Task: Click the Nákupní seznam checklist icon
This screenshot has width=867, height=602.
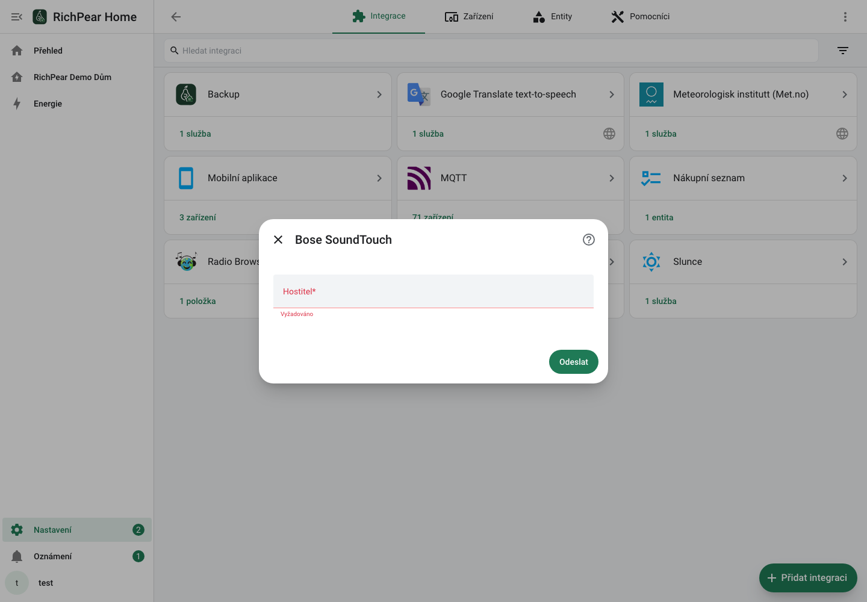Action: [x=651, y=178]
